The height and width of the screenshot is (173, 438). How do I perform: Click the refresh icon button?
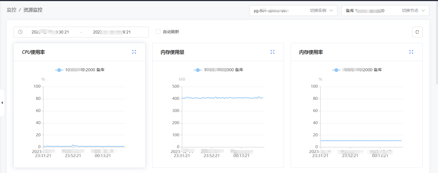(417, 32)
